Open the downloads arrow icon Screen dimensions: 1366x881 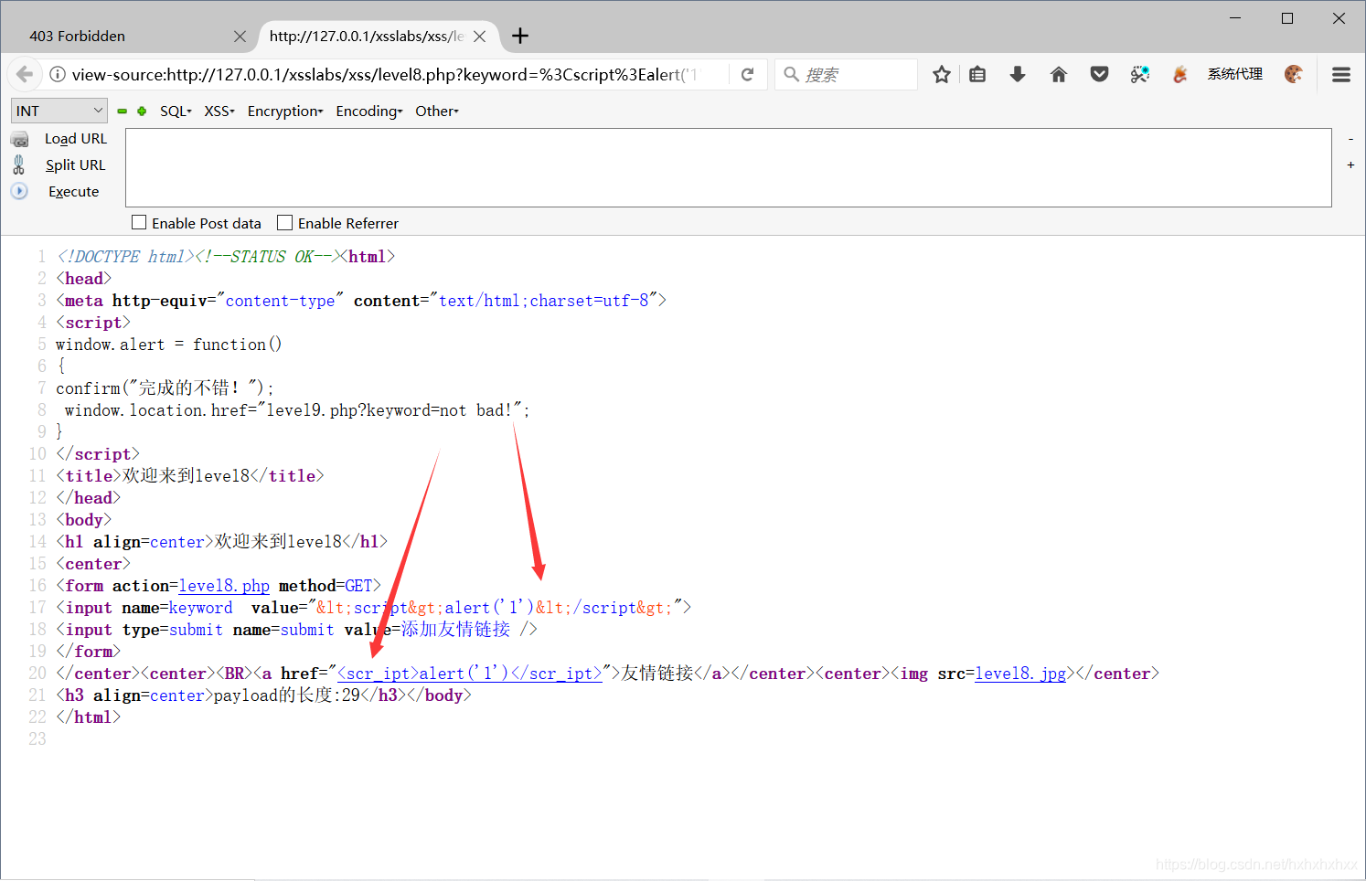[1018, 75]
